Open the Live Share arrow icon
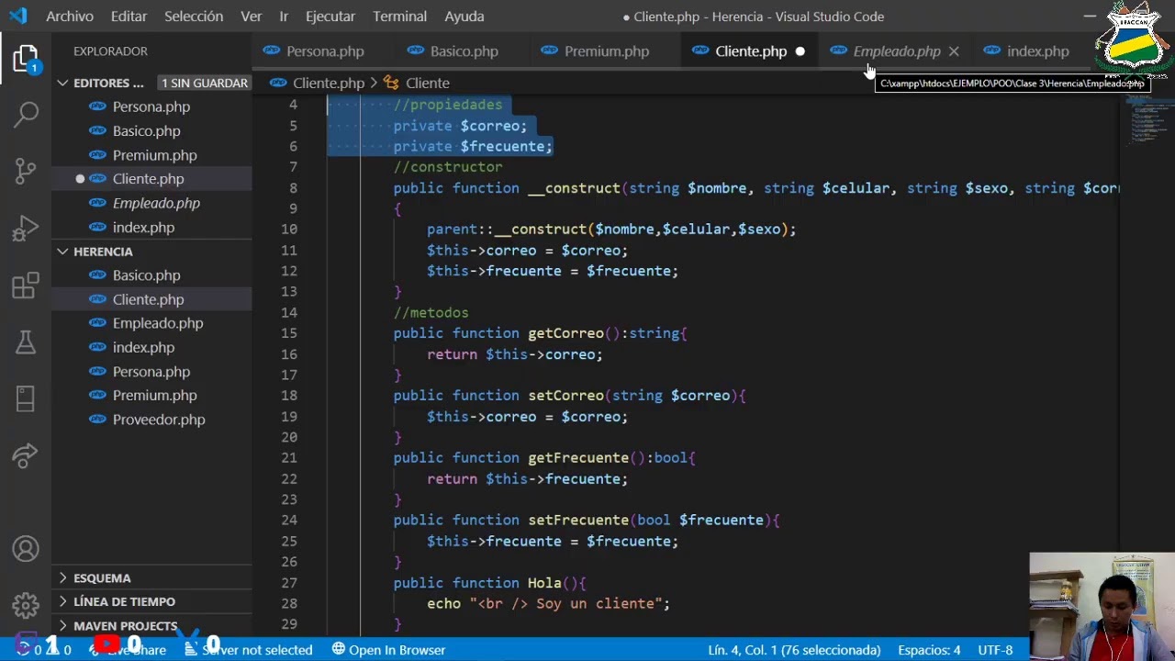 pos(26,455)
